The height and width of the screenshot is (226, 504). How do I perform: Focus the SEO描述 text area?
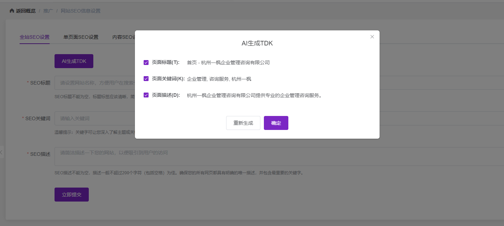pos(94,156)
